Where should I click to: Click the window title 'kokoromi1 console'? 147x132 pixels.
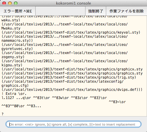point(73,4)
